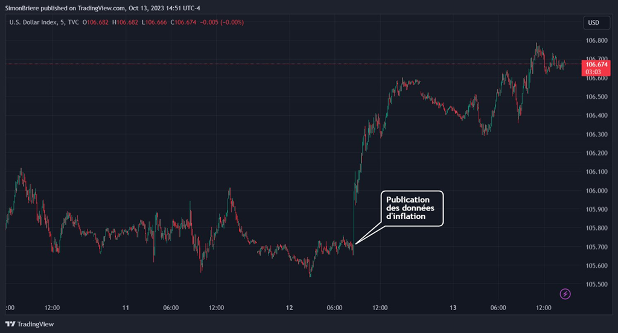This screenshot has height=333, width=618.
Task: Select the 'Publication des données d'inflation' callout
Action: (412, 209)
